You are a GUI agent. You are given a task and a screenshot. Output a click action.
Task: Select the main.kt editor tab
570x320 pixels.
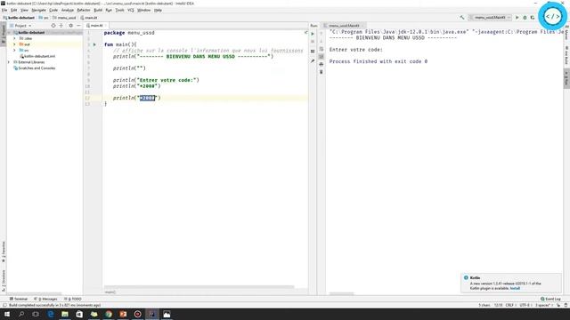click(96, 26)
